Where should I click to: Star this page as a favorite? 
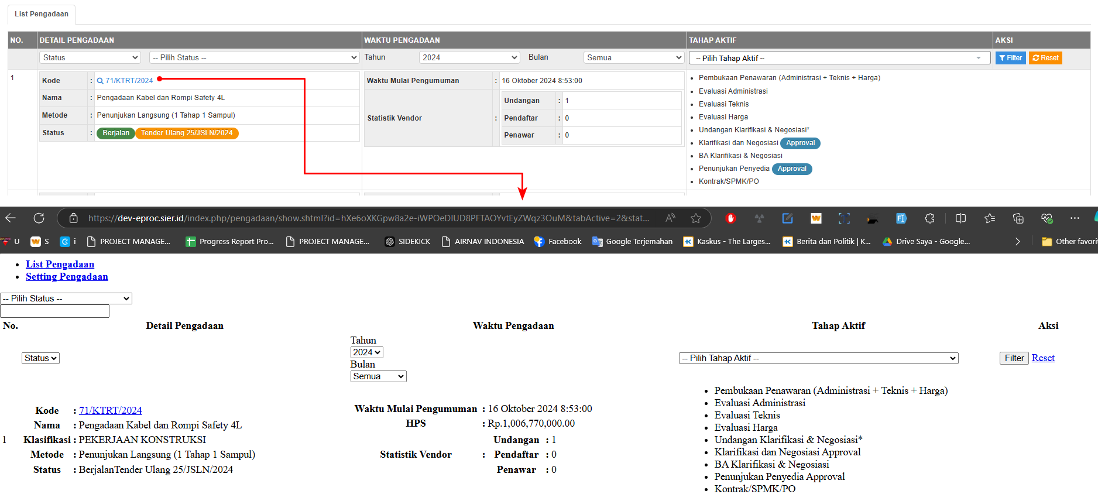point(695,218)
